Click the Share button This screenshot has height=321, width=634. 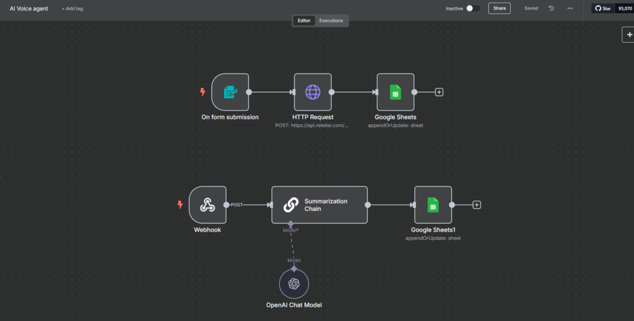[x=499, y=9]
